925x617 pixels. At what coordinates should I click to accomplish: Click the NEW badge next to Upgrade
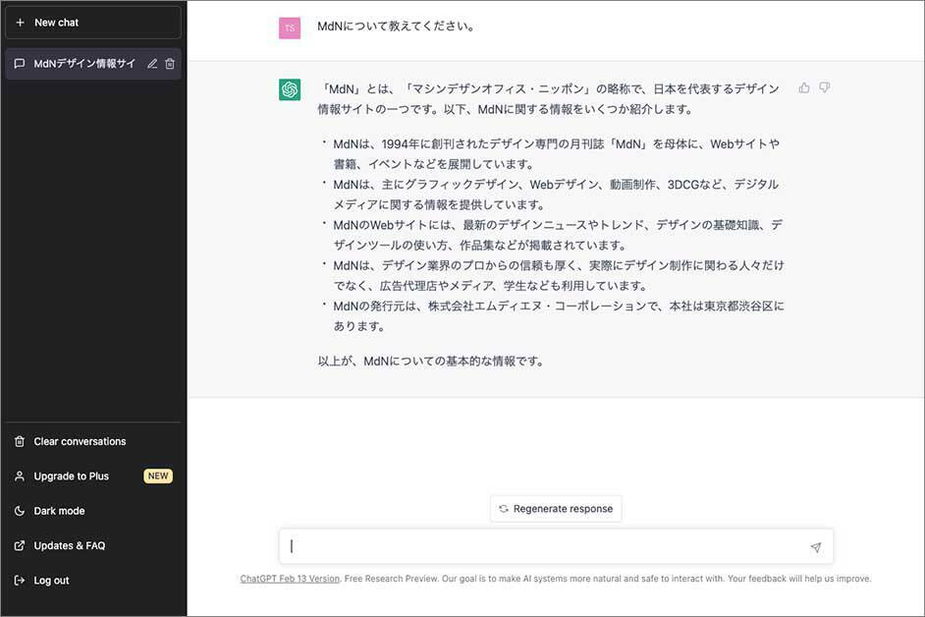point(158,477)
